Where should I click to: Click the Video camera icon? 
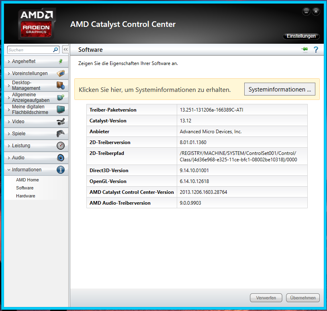(61, 122)
